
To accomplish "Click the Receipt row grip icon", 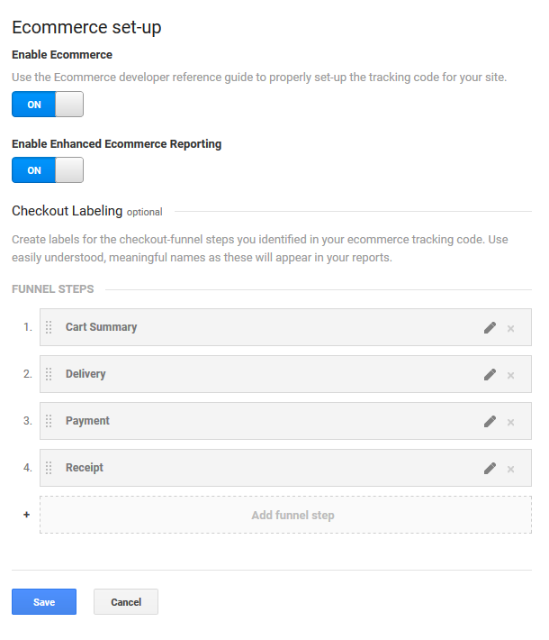I will tap(49, 468).
